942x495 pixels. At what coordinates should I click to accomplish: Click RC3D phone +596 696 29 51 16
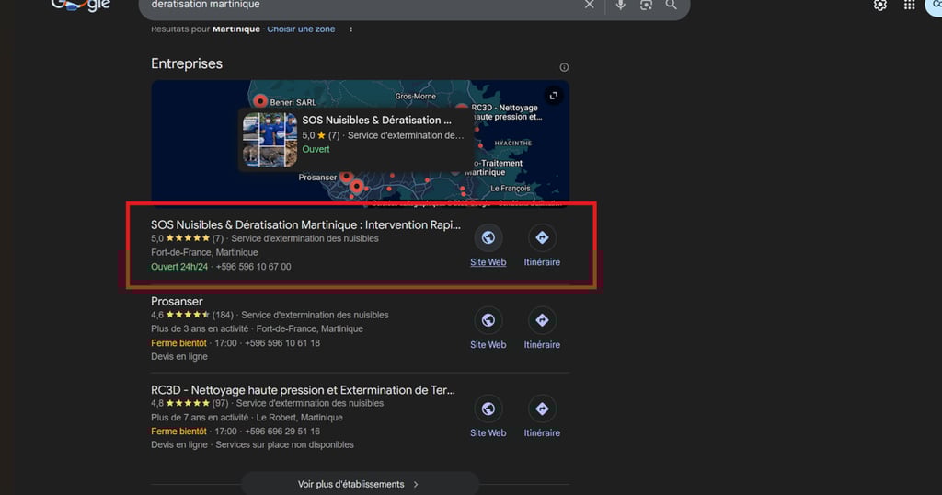(282, 432)
